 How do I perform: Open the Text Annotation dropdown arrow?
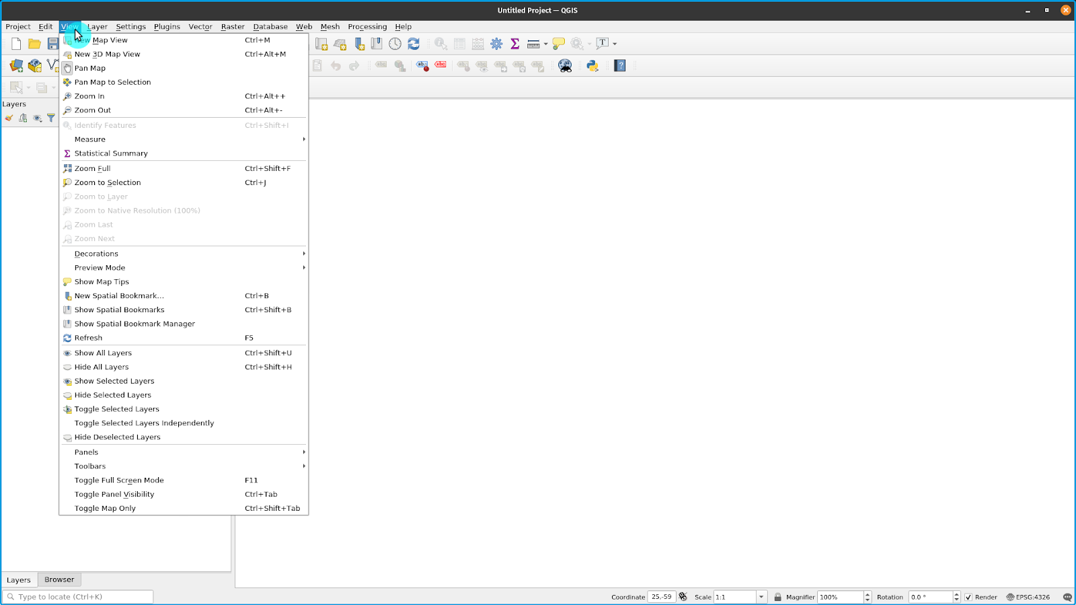click(615, 44)
